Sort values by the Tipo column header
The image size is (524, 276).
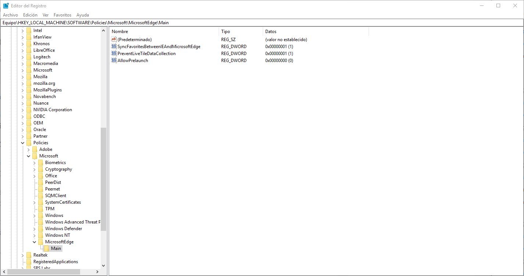point(241,32)
